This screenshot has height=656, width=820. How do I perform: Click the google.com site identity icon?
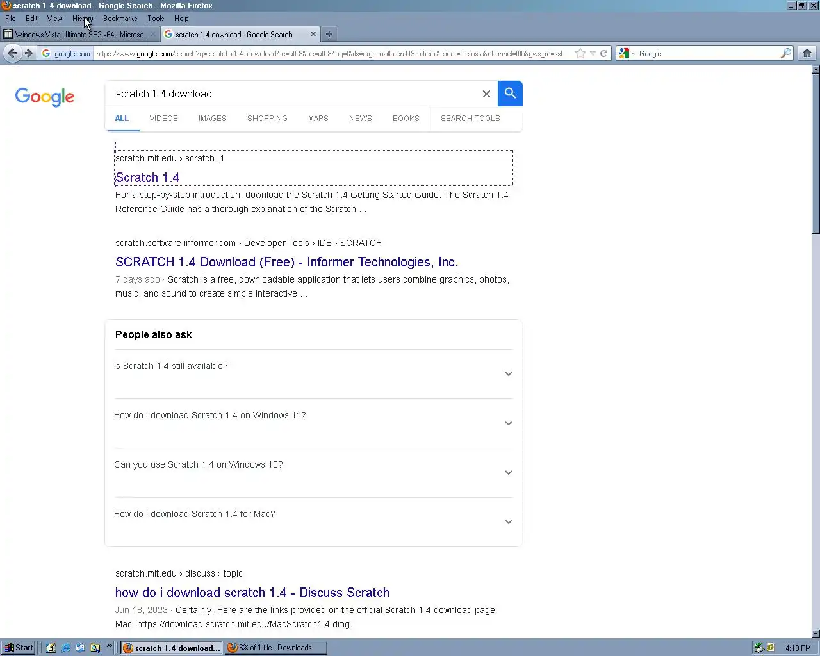[x=66, y=54]
